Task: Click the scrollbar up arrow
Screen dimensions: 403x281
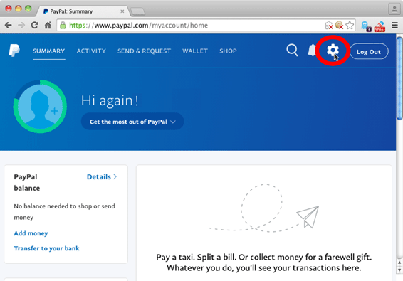Action: 399,263
